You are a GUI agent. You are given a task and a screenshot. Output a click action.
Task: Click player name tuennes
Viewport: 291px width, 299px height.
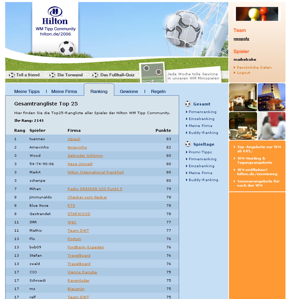click(x=37, y=139)
